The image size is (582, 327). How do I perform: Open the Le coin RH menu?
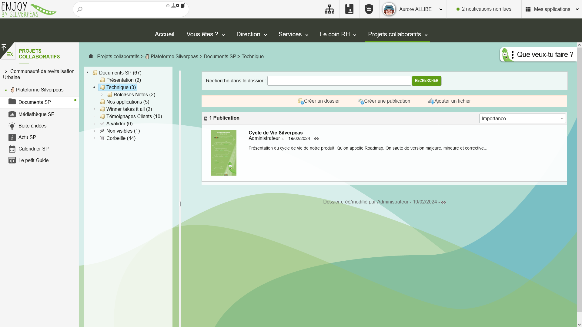pos(338,34)
